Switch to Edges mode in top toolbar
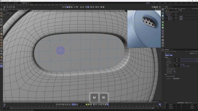The image size is (198, 111). click(x=65, y=7)
